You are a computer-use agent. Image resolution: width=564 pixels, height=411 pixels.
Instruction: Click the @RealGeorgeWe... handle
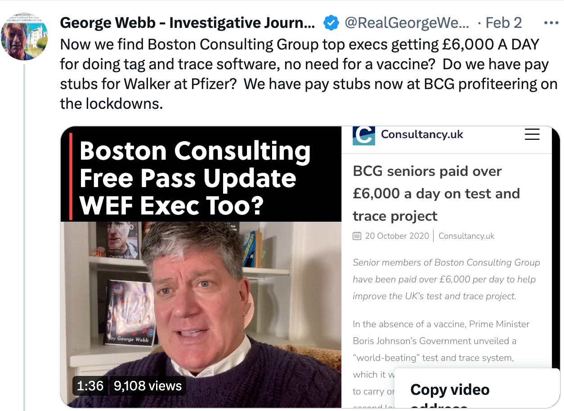point(407,22)
